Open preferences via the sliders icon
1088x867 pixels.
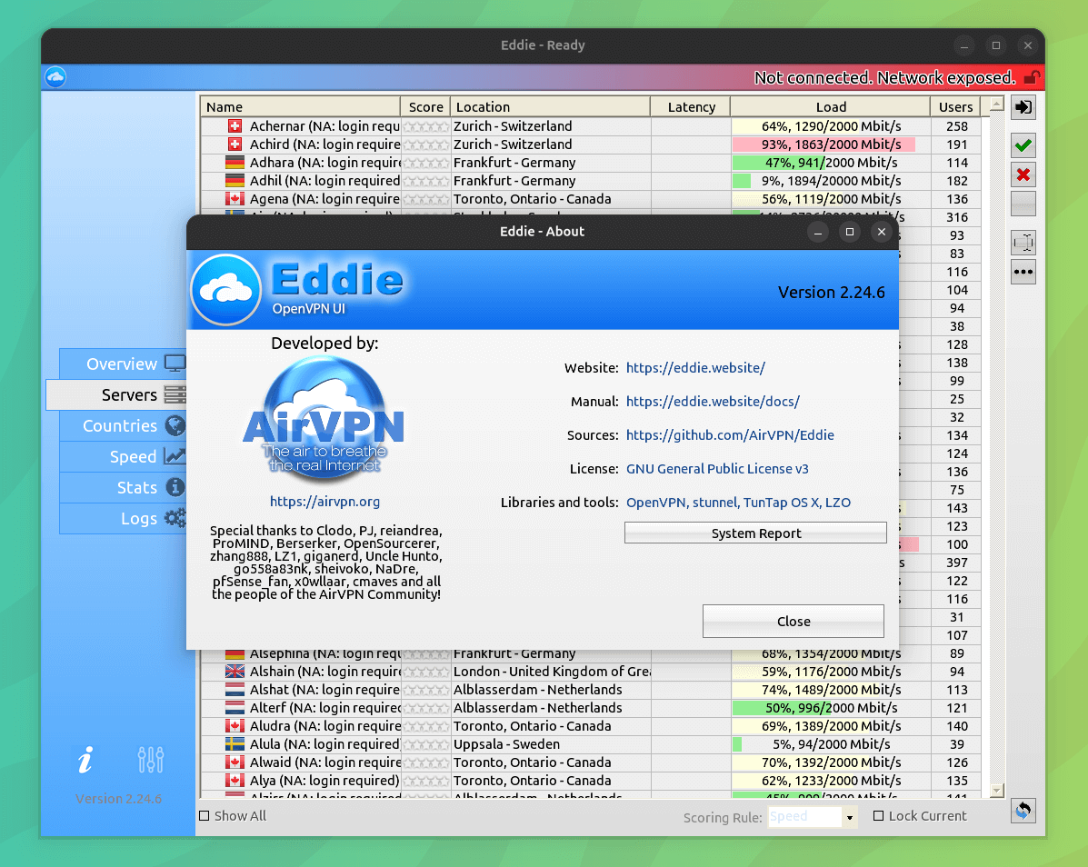(x=151, y=760)
